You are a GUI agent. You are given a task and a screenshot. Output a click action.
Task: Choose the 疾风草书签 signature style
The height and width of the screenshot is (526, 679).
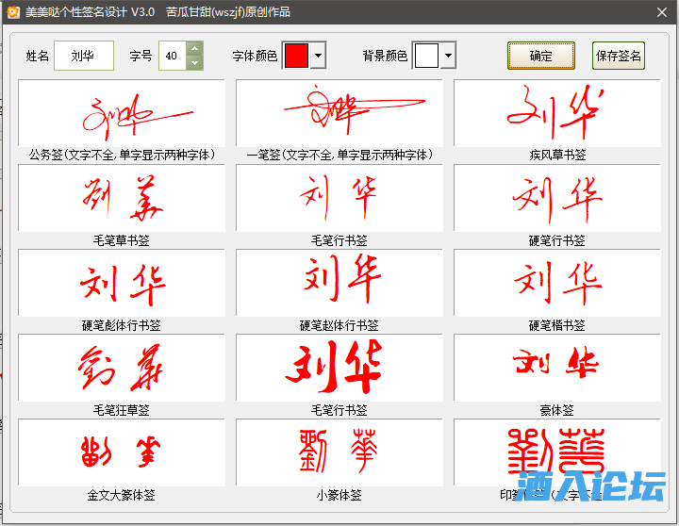(x=556, y=113)
